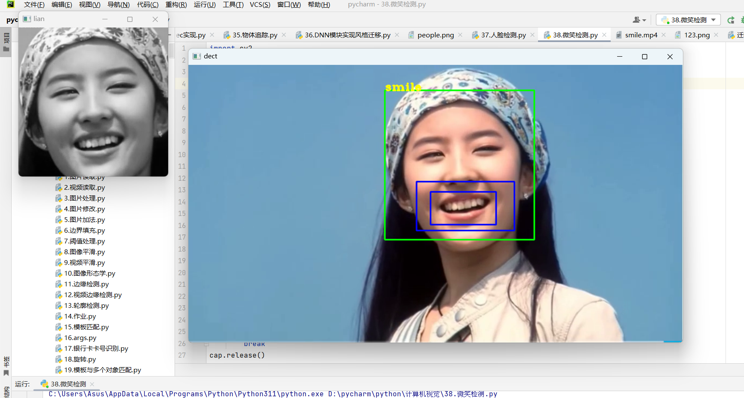Close the lian window
The image size is (744, 398).
[x=155, y=19]
